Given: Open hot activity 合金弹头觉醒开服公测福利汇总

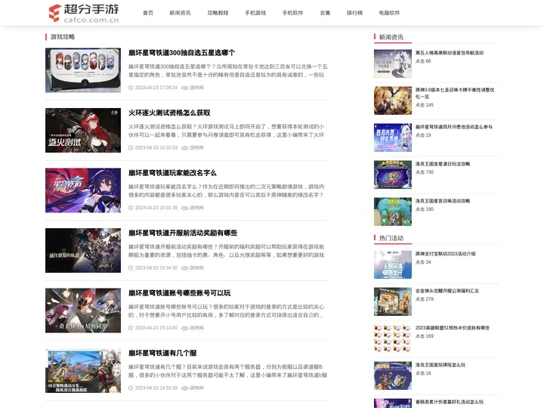Looking at the screenshot, I should tap(447, 291).
